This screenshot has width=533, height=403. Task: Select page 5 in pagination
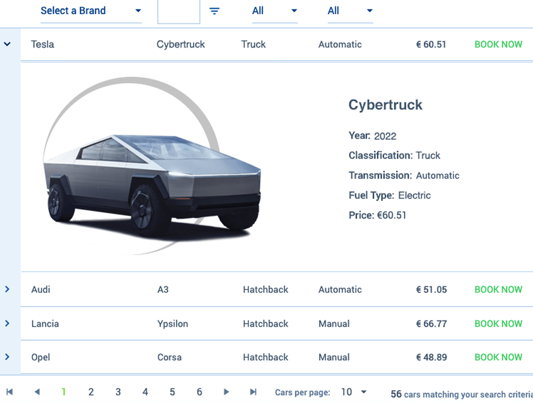coord(172,392)
